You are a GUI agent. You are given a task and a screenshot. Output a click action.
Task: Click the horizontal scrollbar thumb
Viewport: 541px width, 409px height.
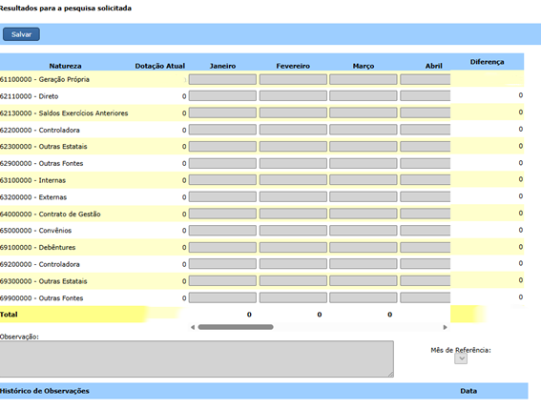[x=236, y=327]
